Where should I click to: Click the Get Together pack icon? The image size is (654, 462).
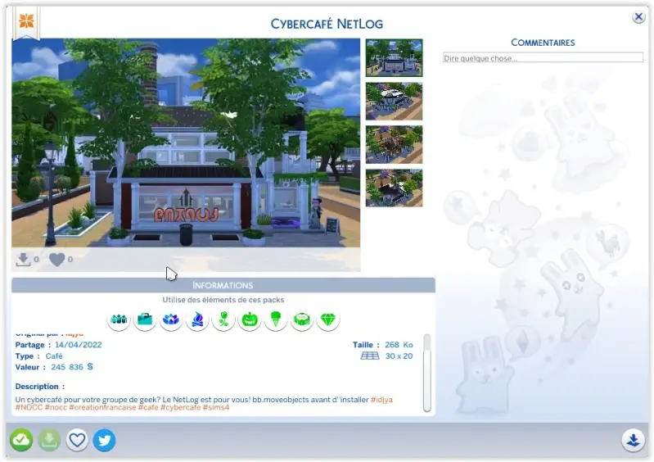point(119,320)
